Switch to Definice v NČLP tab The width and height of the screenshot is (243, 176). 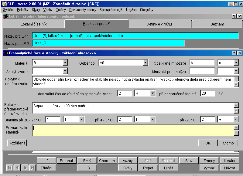point(161,24)
